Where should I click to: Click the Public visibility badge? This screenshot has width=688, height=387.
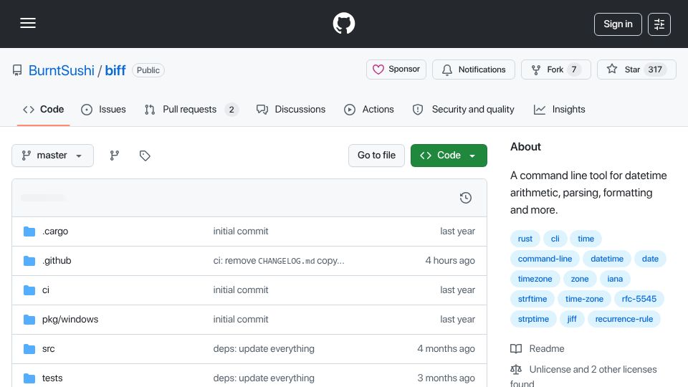click(148, 70)
